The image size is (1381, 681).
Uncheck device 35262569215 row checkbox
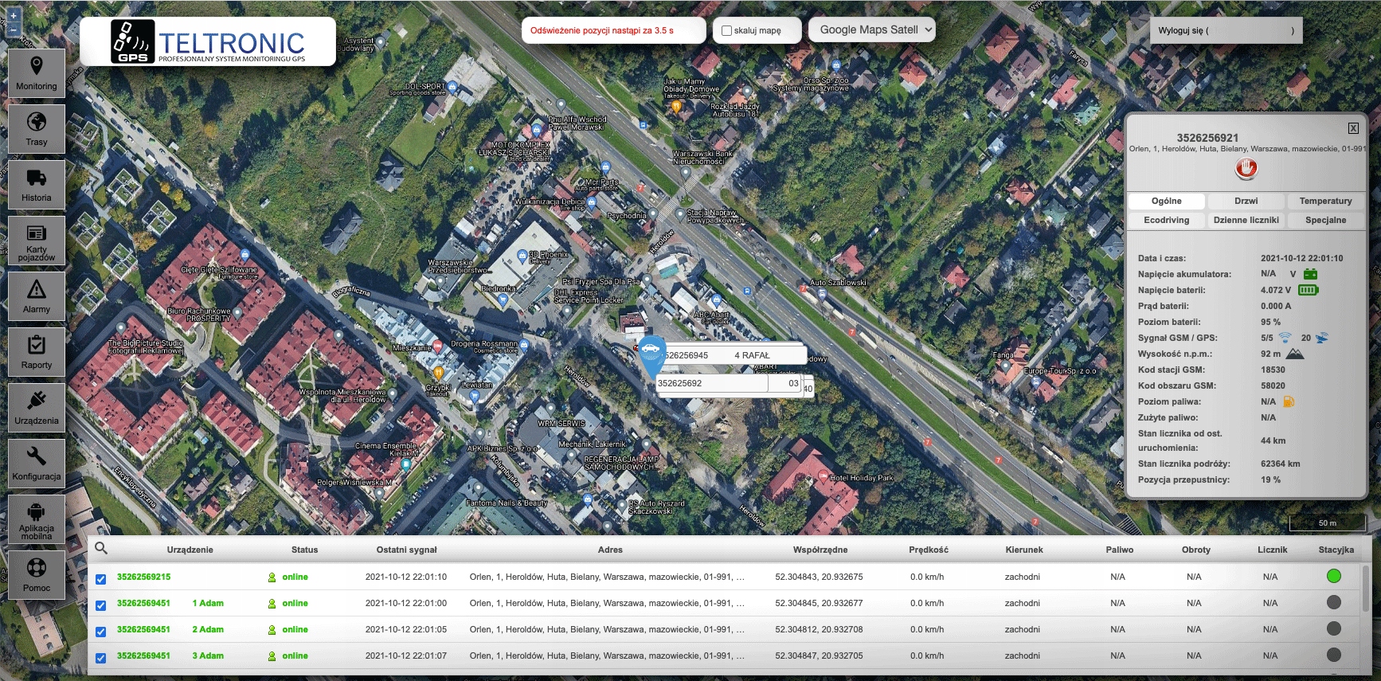(x=101, y=579)
